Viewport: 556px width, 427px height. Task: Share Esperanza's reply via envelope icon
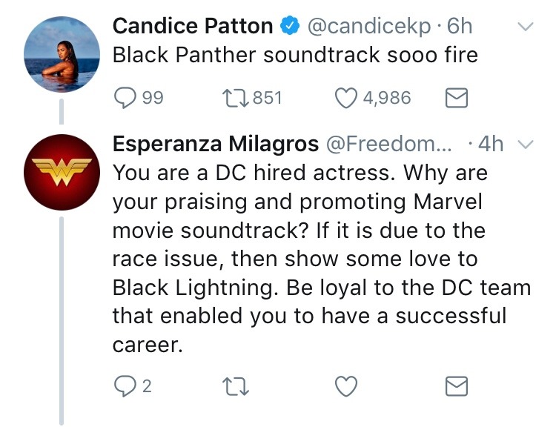pos(454,385)
